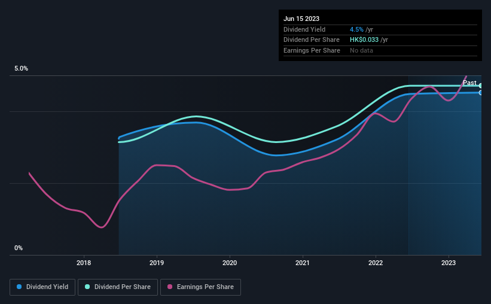Click the 2019 x-axis label
Viewport: 491px width, 304px height.
(157, 263)
